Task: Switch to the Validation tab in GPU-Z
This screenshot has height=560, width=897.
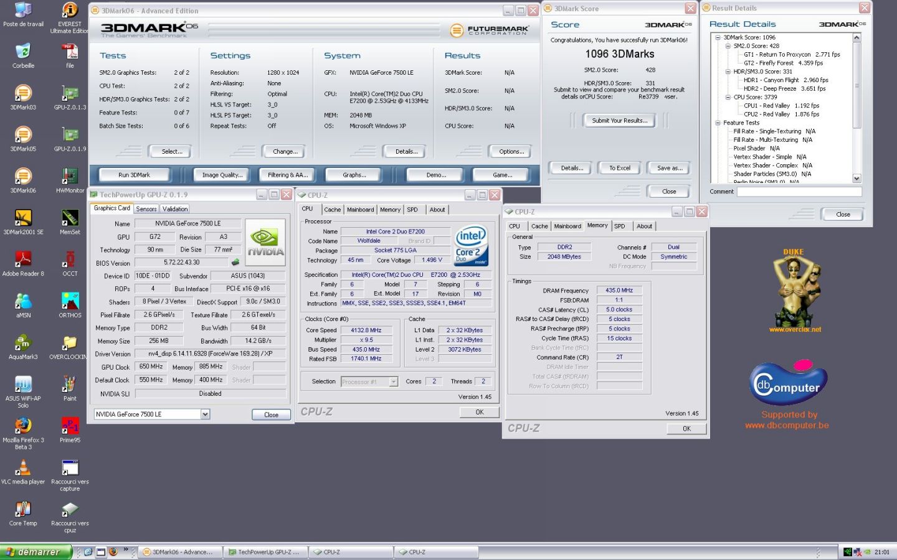Action: pyautogui.click(x=175, y=209)
